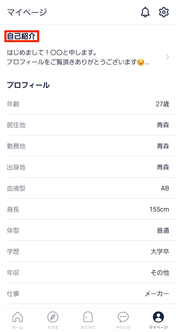Viewport: 176px width, 332px height.
Task: Tap the おでかけ icon
Action: [88, 317]
